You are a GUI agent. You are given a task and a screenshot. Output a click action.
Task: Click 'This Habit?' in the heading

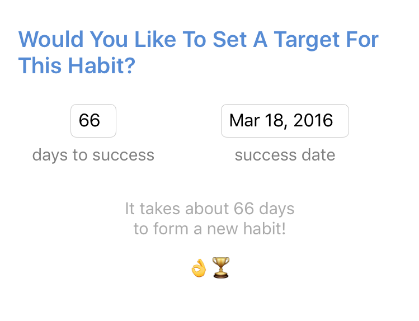click(77, 65)
